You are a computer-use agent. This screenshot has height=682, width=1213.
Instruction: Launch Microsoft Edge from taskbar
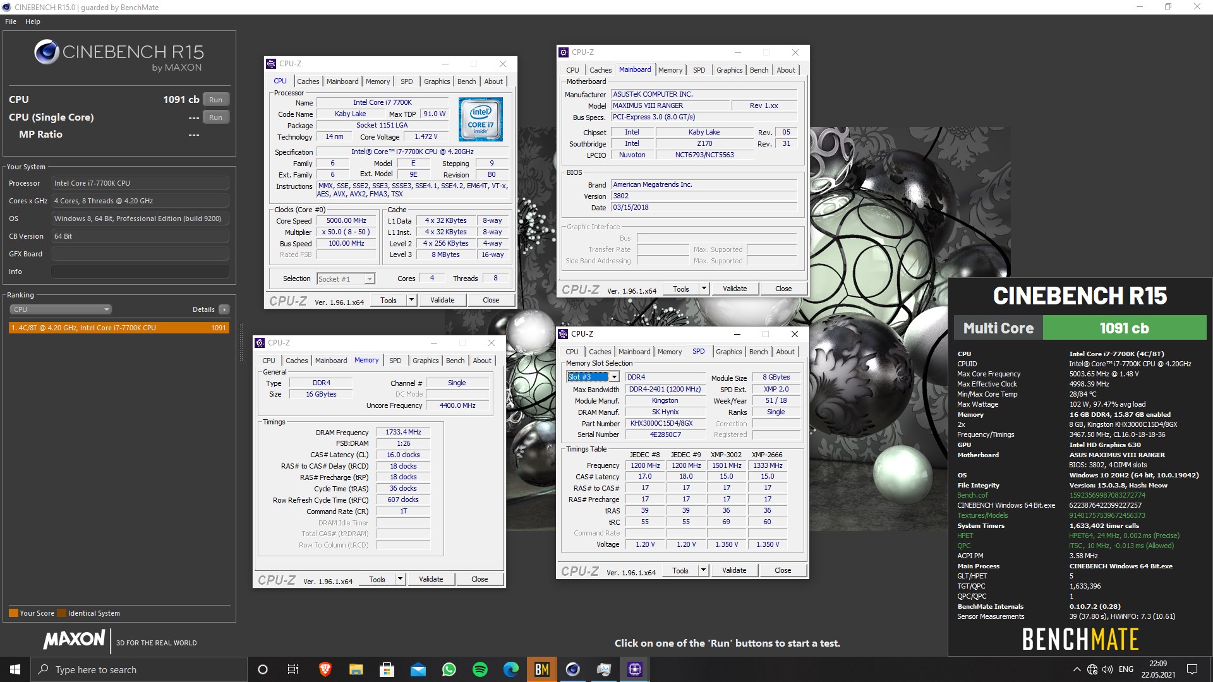[x=510, y=669]
